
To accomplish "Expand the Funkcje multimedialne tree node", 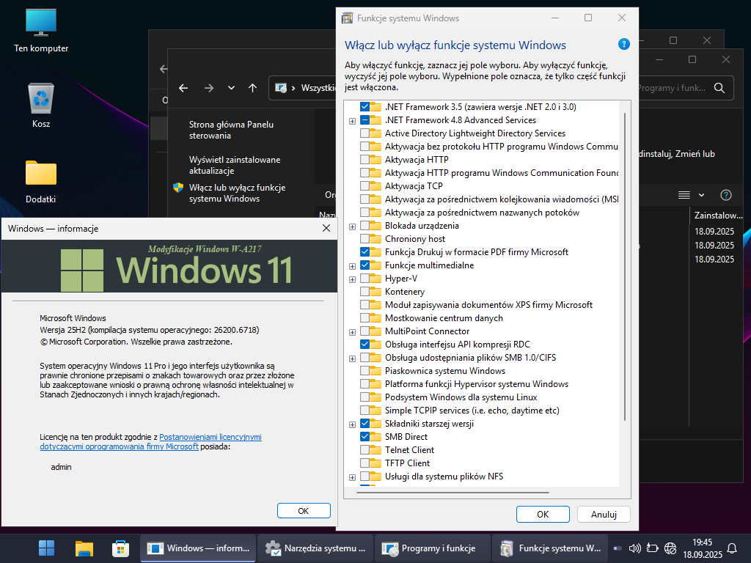I will click(x=353, y=265).
